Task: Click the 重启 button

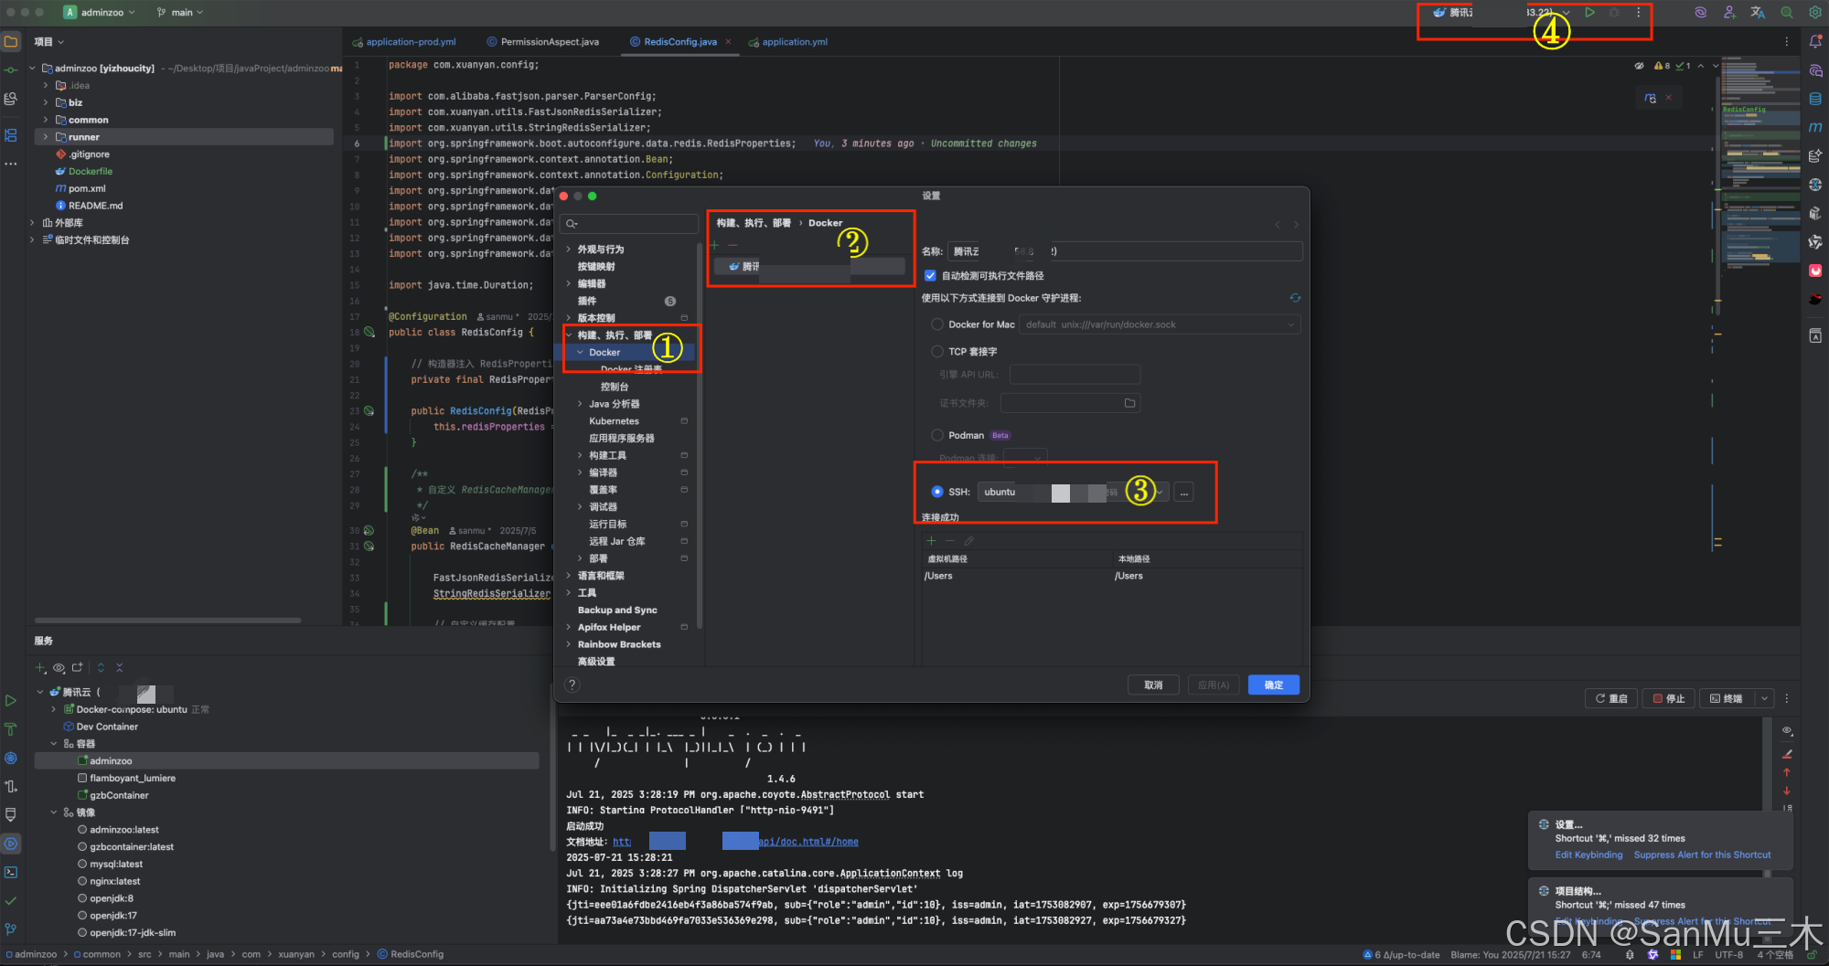Action: coord(1611,698)
